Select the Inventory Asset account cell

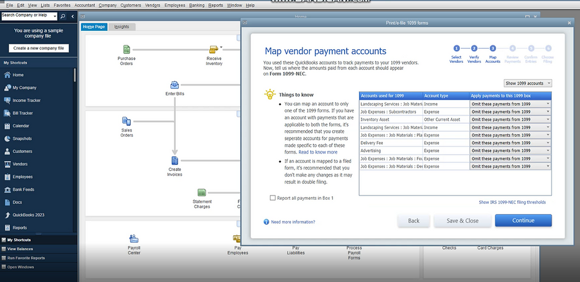391,120
